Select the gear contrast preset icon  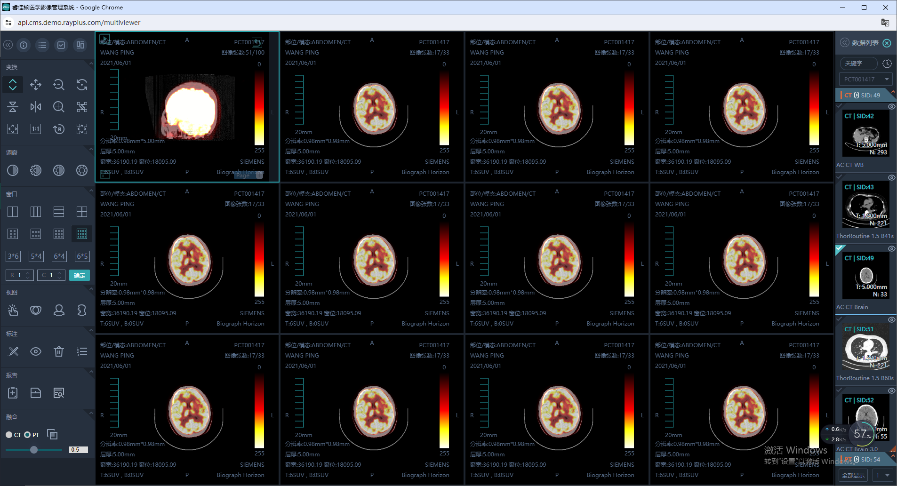point(36,170)
